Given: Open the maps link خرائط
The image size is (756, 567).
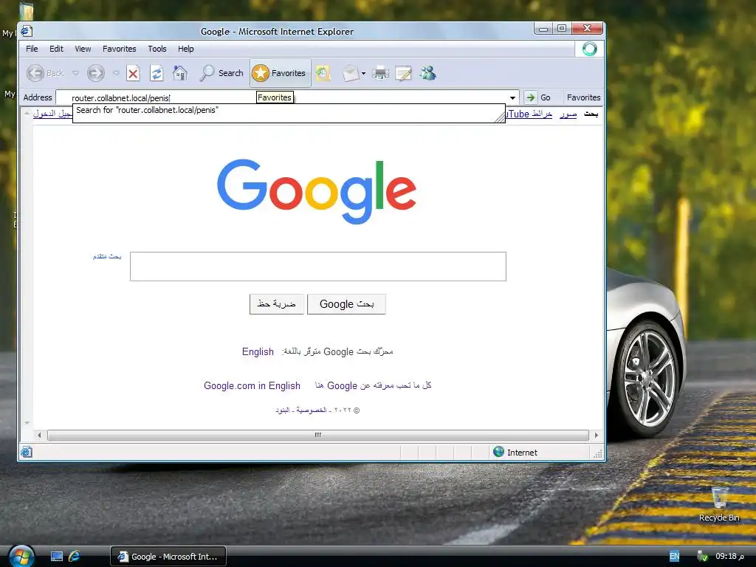Looking at the screenshot, I should [542, 114].
